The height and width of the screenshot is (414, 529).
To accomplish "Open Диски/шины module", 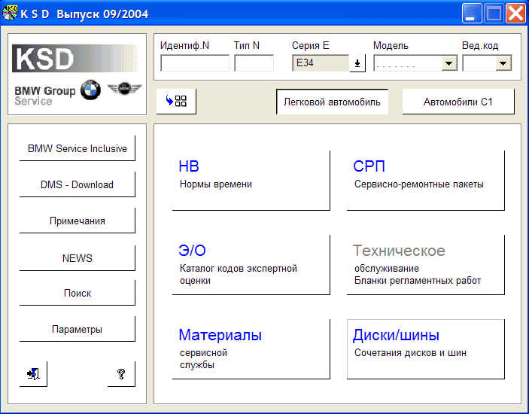I will click(426, 349).
